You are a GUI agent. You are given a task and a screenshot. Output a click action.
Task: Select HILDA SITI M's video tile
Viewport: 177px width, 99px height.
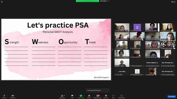152,54
